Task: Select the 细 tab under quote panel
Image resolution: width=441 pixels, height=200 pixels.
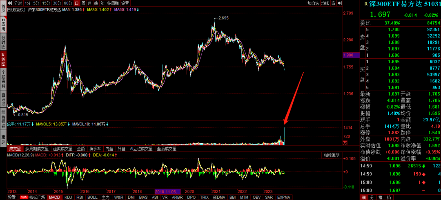Action: point(363,198)
